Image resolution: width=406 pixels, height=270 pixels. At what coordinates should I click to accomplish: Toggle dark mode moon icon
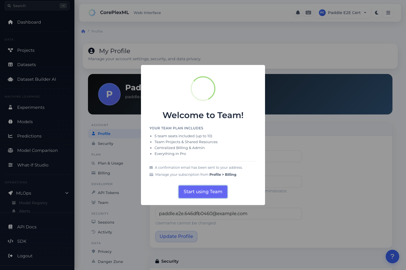377,13
